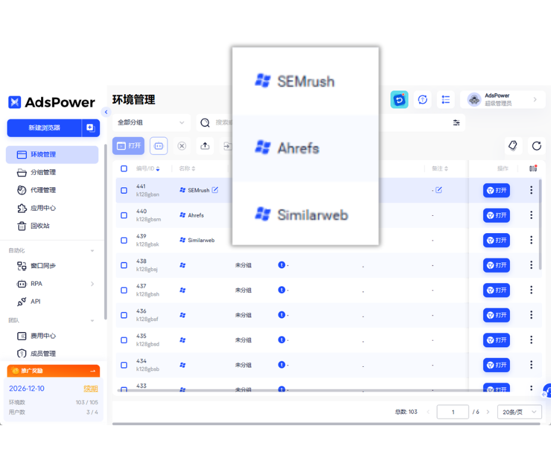Click the 续期 renew link
The width and height of the screenshot is (551, 464).
tap(90, 389)
